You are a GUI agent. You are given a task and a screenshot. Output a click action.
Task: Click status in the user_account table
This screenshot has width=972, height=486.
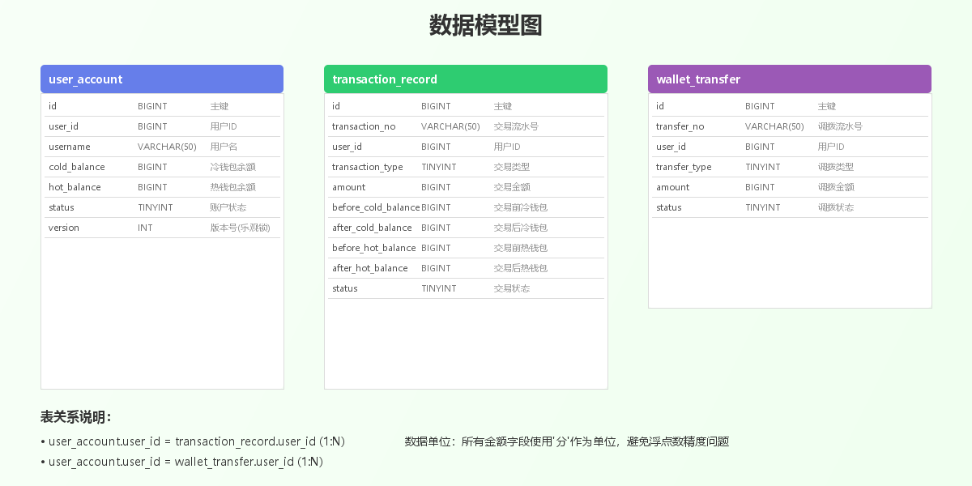[62, 207]
